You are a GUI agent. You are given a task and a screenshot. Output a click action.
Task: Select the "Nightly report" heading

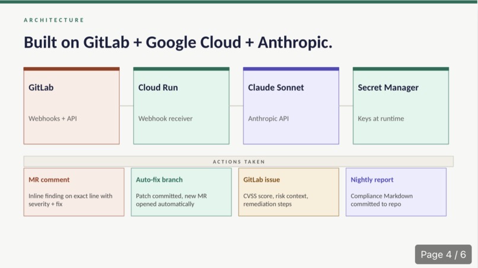[x=372, y=179]
